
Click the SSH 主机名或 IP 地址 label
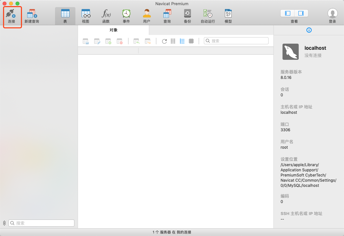(x=301, y=213)
